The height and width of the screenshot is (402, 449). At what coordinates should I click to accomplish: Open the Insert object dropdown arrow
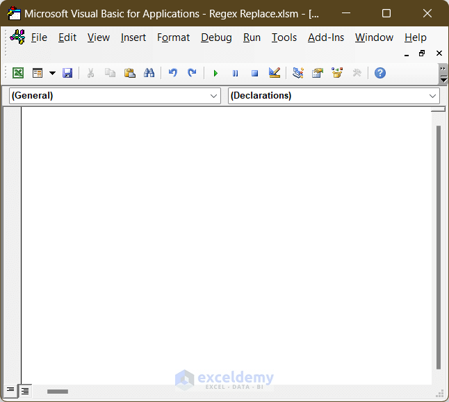tap(52, 73)
